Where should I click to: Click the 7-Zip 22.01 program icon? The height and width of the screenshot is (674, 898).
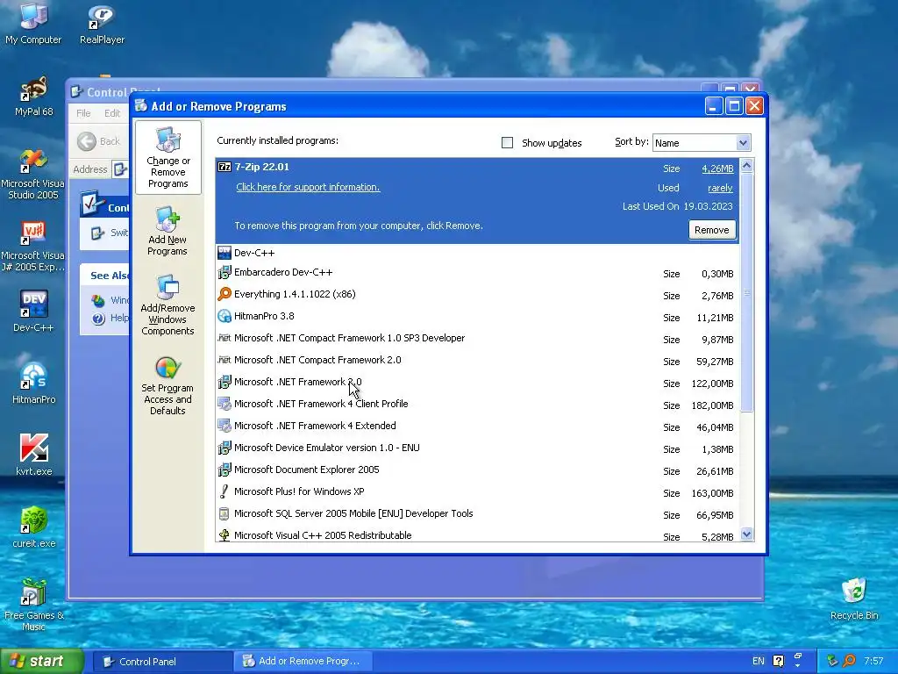224,167
